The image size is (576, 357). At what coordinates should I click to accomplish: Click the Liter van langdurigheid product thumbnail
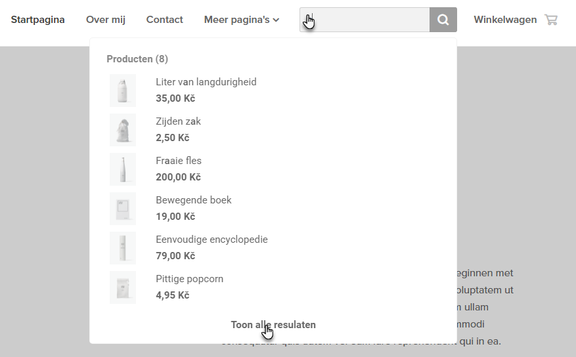pos(123,91)
